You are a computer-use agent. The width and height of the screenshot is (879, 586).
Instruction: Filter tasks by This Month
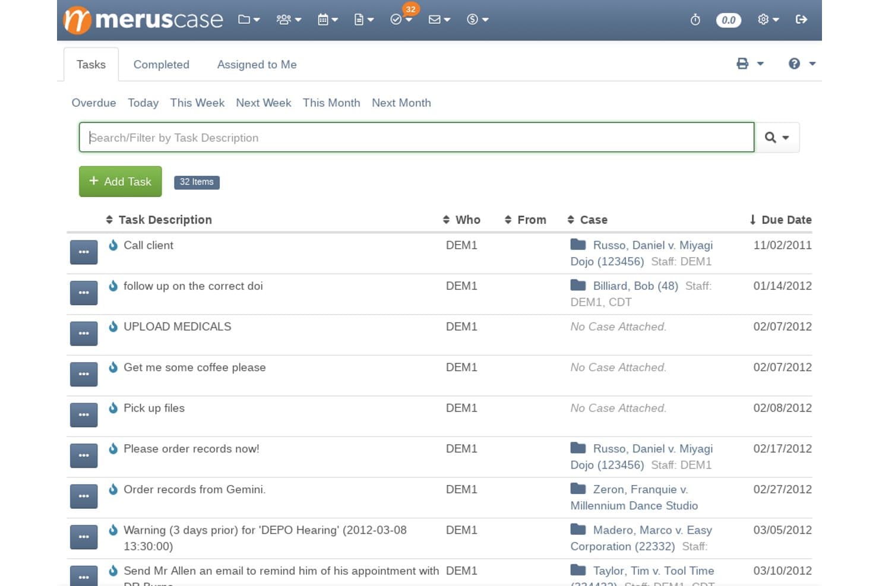click(x=331, y=103)
